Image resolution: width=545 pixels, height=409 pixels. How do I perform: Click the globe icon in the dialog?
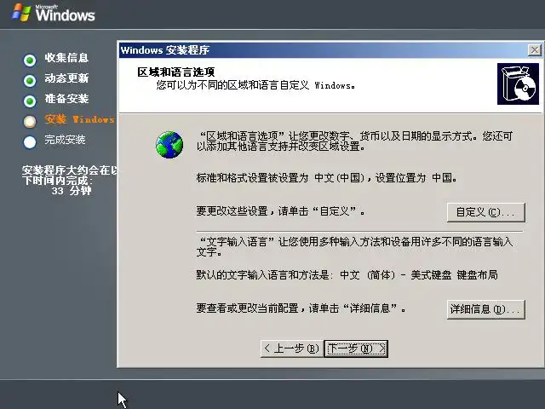pos(169,145)
